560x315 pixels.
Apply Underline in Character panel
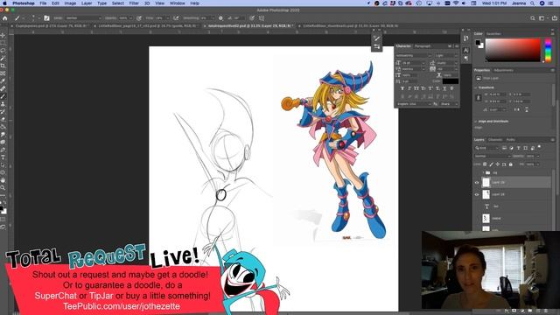click(x=444, y=88)
